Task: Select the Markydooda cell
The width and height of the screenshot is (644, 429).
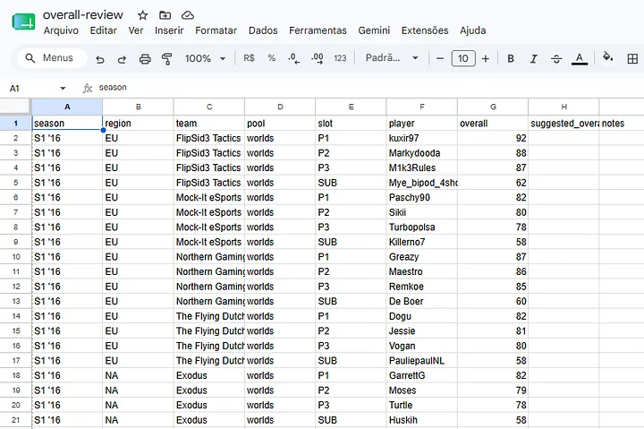Action: coord(422,153)
